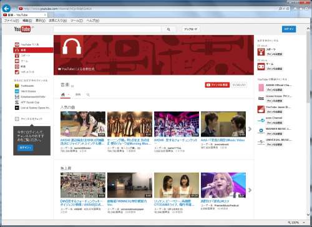This screenshot has width=312, height=227.
Task: Click the vertical scrollbar thumb
Action: tap(308, 67)
